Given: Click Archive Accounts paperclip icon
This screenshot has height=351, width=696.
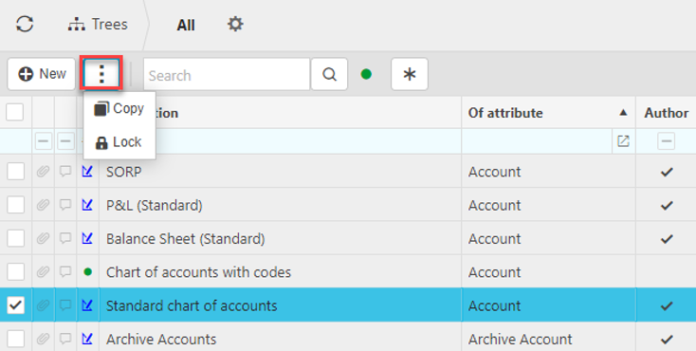Looking at the screenshot, I should [x=43, y=339].
